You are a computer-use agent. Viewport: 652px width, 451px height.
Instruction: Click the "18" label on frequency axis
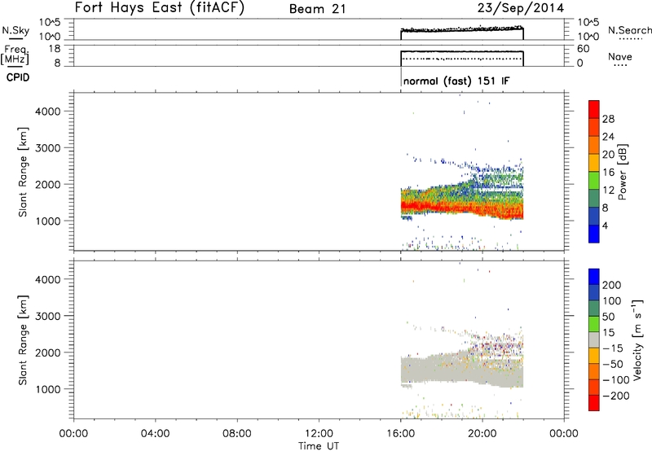55,49
